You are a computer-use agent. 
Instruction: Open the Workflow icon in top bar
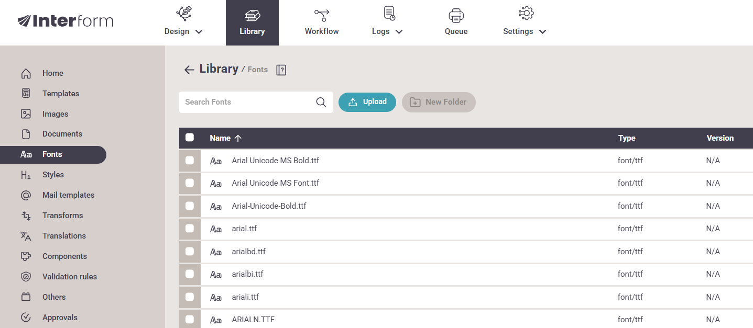[321, 15]
